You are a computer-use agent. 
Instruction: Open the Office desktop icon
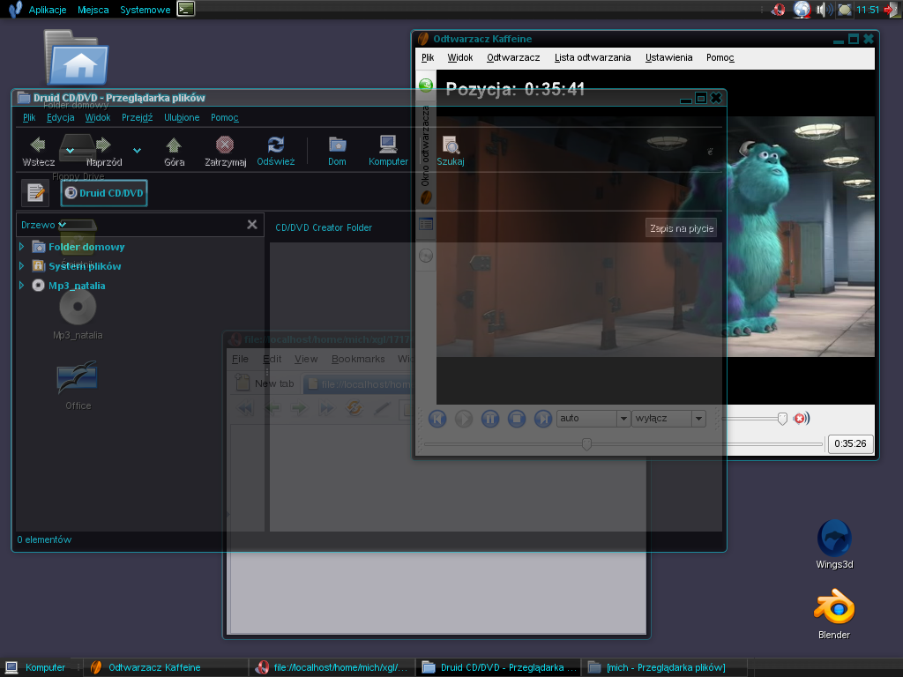(78, 386)
